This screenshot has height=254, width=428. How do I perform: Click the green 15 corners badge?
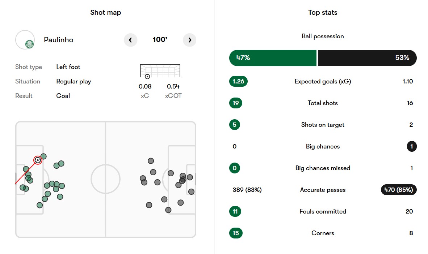pos(236,233)
